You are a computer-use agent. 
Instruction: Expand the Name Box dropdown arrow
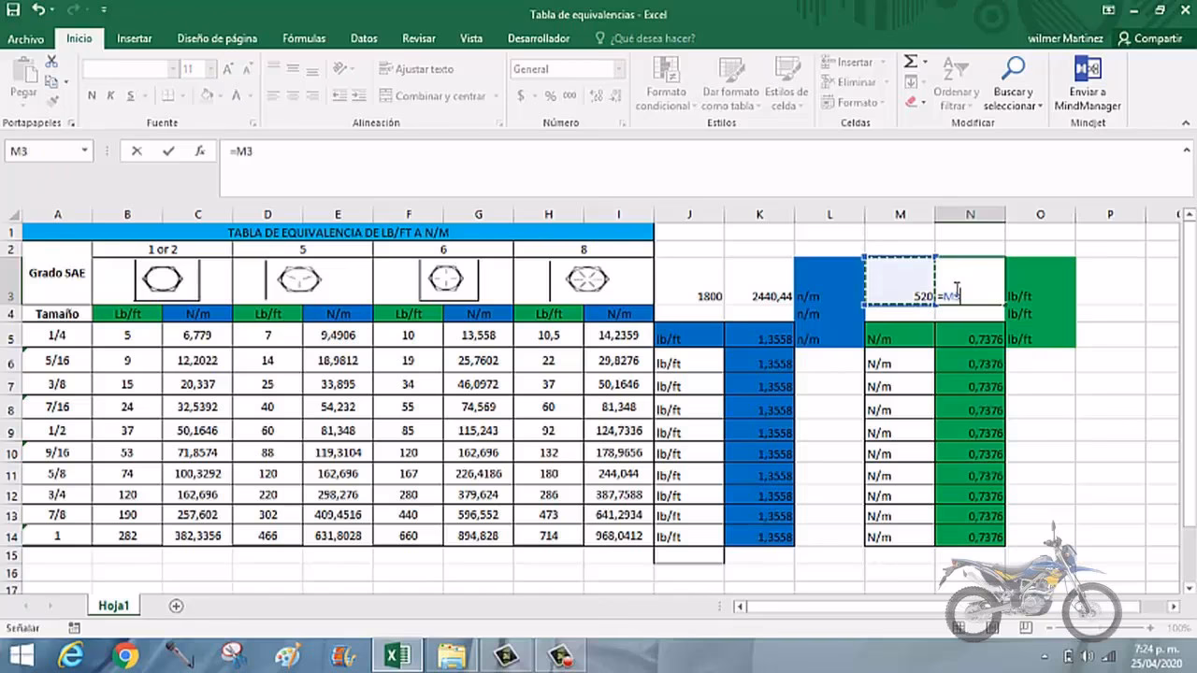[x=84, y=151]
